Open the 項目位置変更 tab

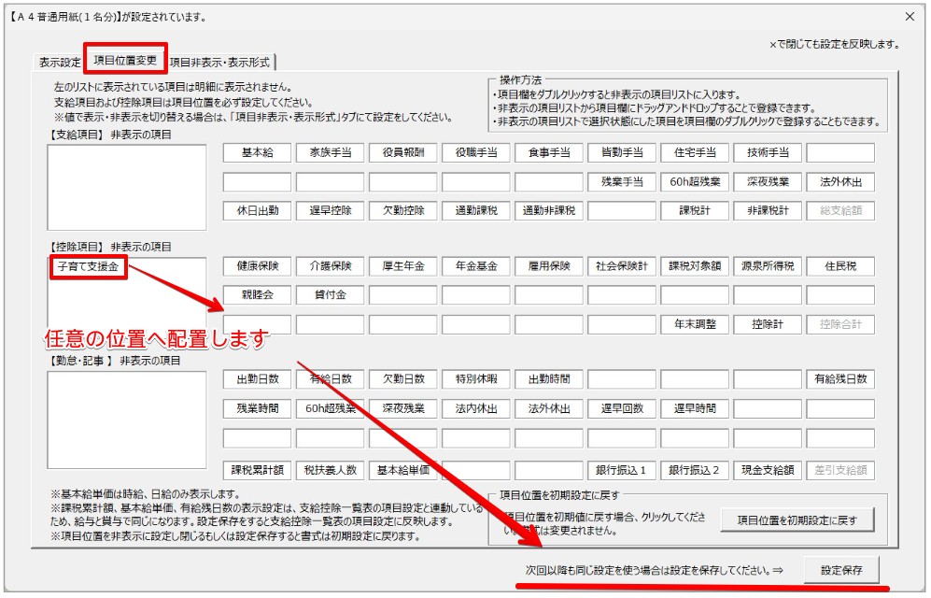coord(125,60)
